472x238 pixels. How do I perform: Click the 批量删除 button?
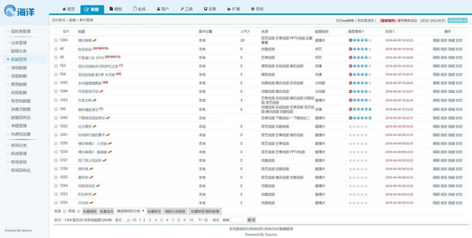(x=89, y=210)
